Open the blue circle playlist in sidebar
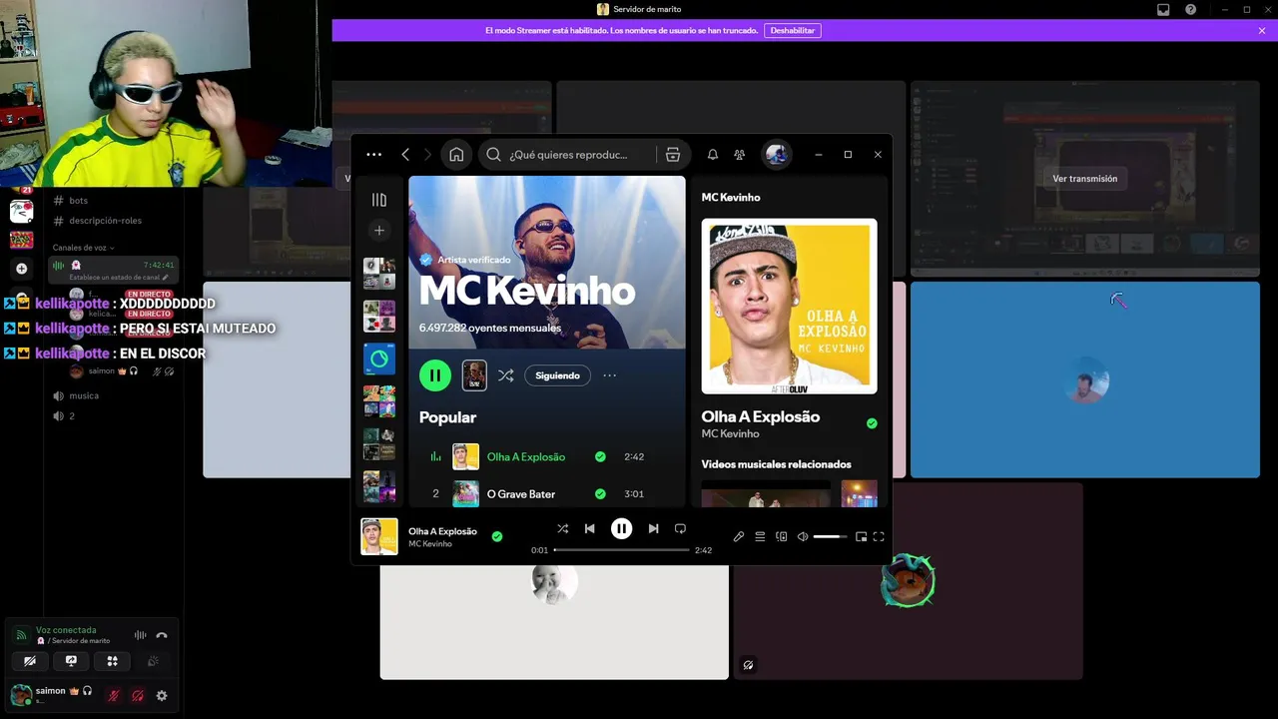Image resolution: width=1278 pixels, height=719 pixels. point(379,359)
